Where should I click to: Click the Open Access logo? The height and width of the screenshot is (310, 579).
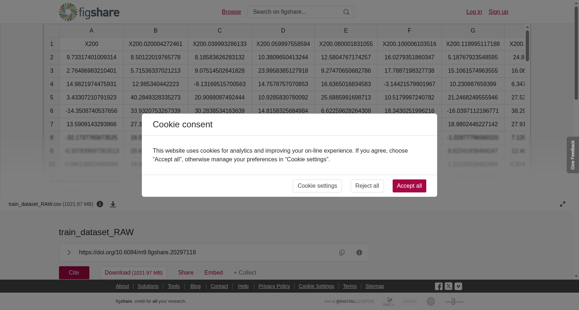point(454,301)
